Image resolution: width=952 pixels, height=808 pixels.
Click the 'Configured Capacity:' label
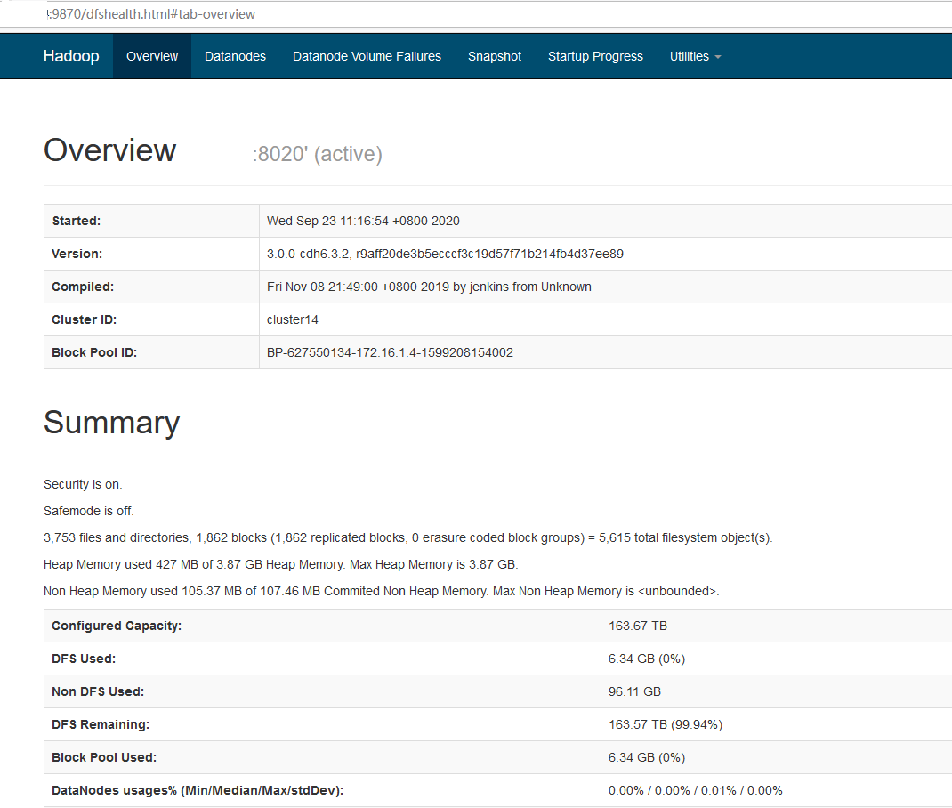(117, 626)
